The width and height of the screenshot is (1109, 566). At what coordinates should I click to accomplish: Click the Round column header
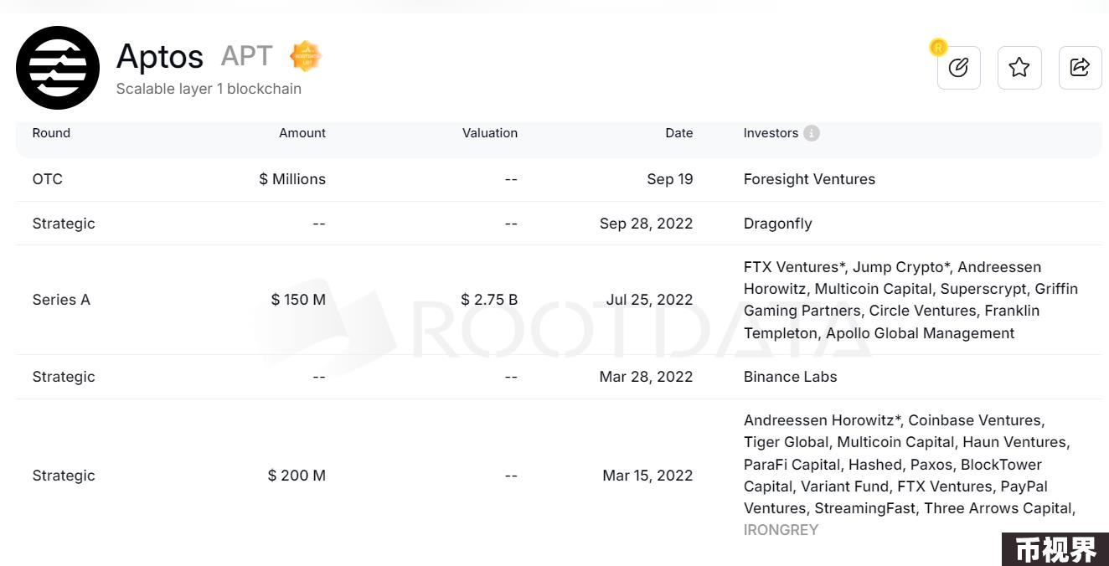(51, 133)
